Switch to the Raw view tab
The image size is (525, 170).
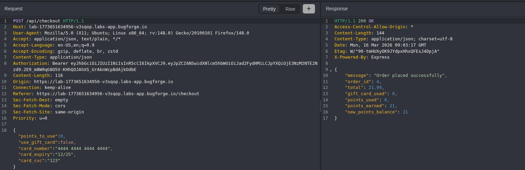click(290, 9)
